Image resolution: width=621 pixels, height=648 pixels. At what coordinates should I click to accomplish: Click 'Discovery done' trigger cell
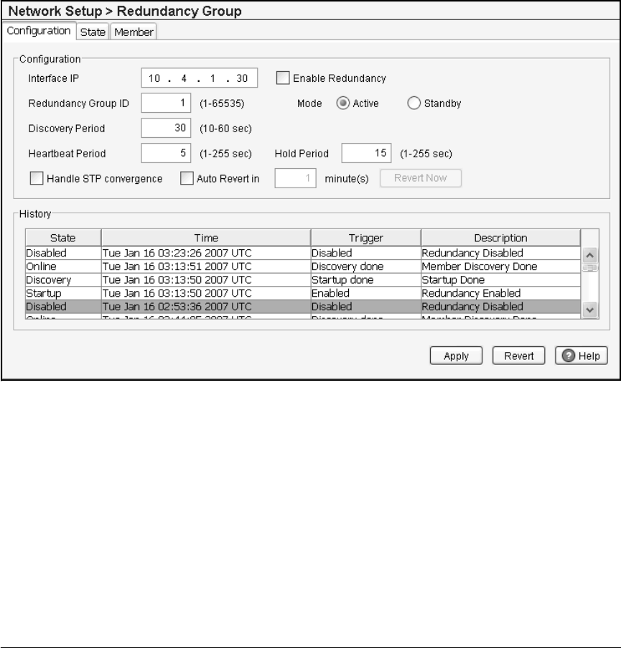[x=366, y=267]
